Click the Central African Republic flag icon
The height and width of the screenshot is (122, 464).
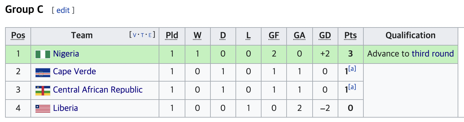43,91
